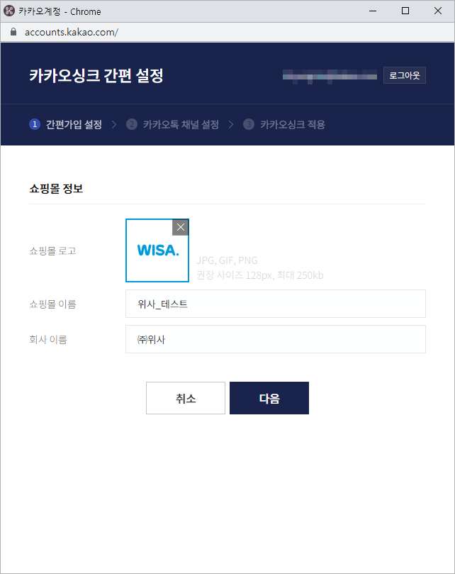Select step 2 number circle icon

coord(131,124)
